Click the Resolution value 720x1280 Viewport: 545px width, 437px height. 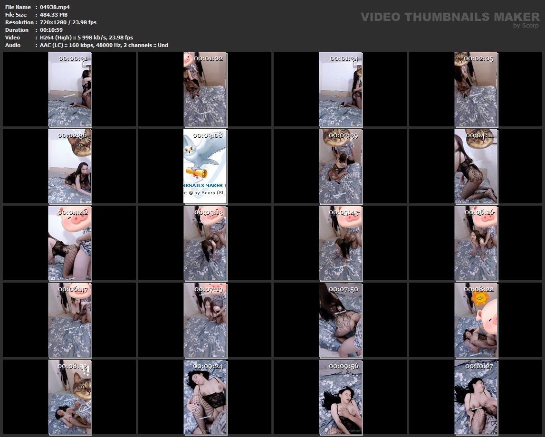pyautogui.click(x=68, y=22)
